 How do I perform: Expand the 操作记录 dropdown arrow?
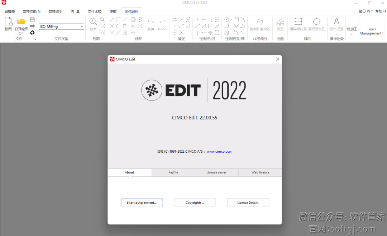coord(336,34)
